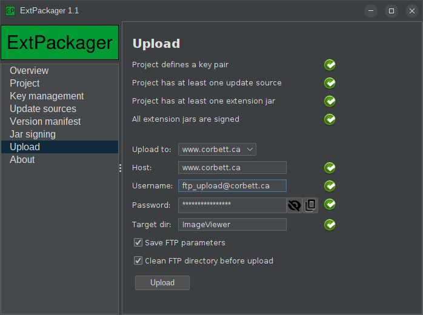
Task: Click into the Password field
Action: point(232,205)
